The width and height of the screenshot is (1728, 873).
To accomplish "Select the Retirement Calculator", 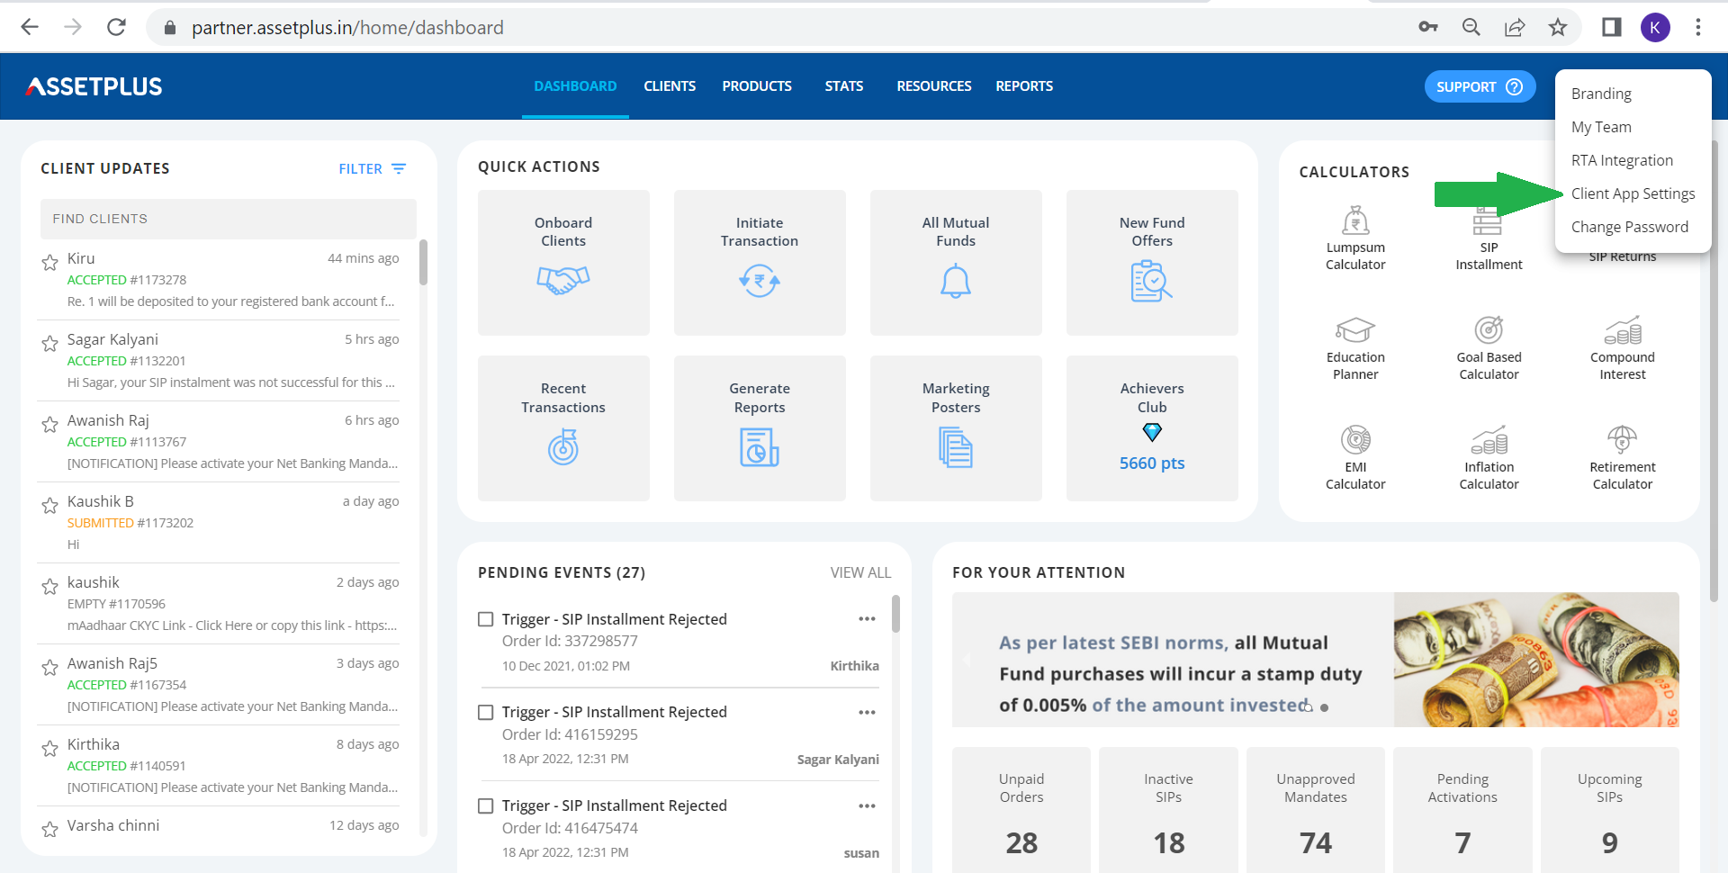I will click(x=1622, y=457).
